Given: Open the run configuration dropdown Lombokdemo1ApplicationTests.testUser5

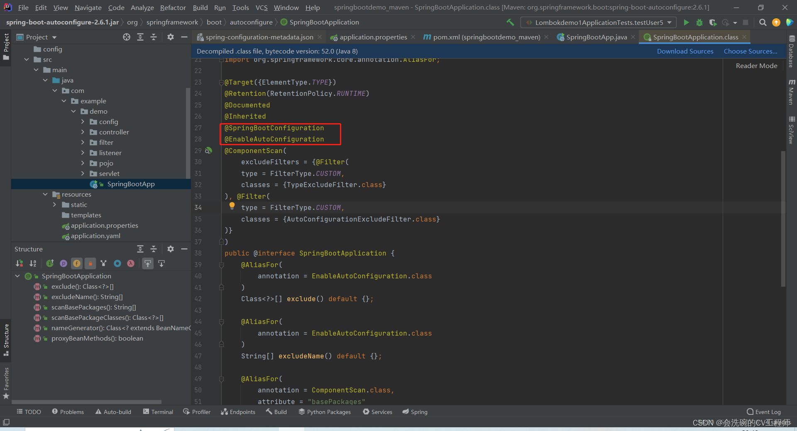Looking at the screenshot, I should click(x=598, y=22).
